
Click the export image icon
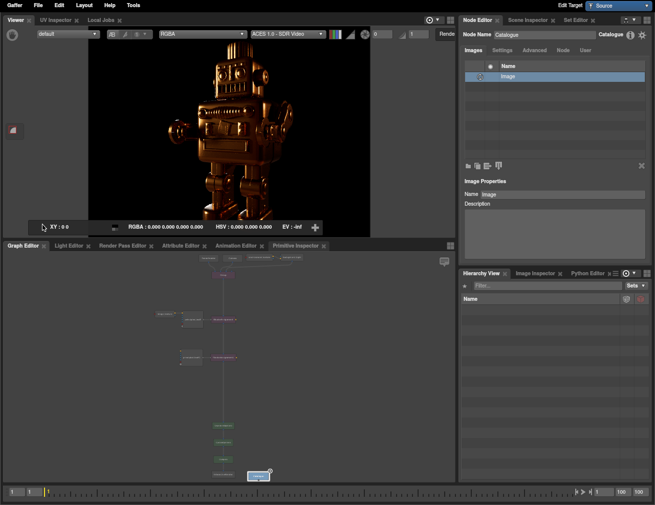click(x=488, y=166)
